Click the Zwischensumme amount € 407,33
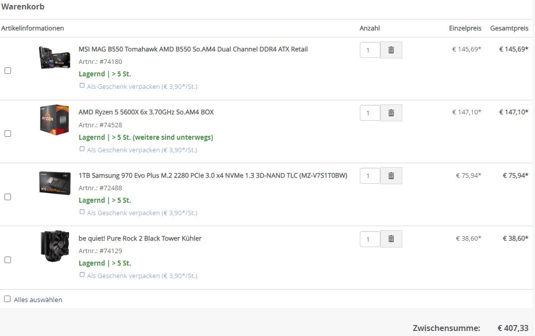Viewport: 535px width, 336px height. [513, 328]
